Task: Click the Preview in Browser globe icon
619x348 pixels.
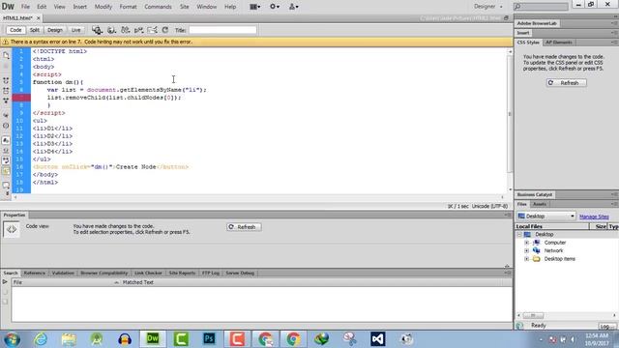Action: click(111, 30)
